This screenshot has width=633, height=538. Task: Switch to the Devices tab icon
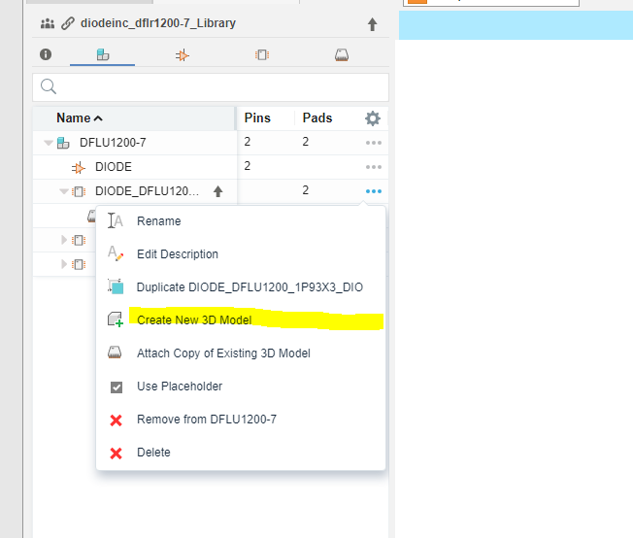[x=103, y=54]
